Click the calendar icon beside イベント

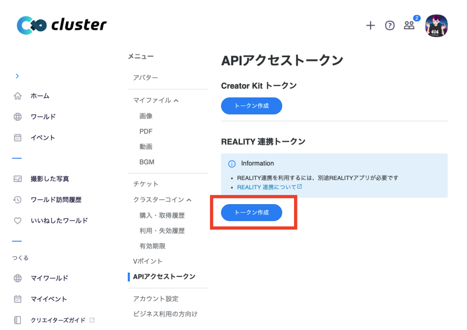click(18, 138)
